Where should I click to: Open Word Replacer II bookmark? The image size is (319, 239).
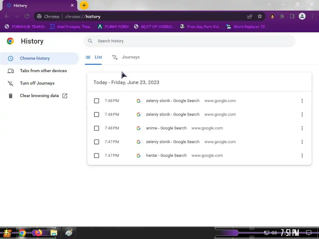(246, 27)
